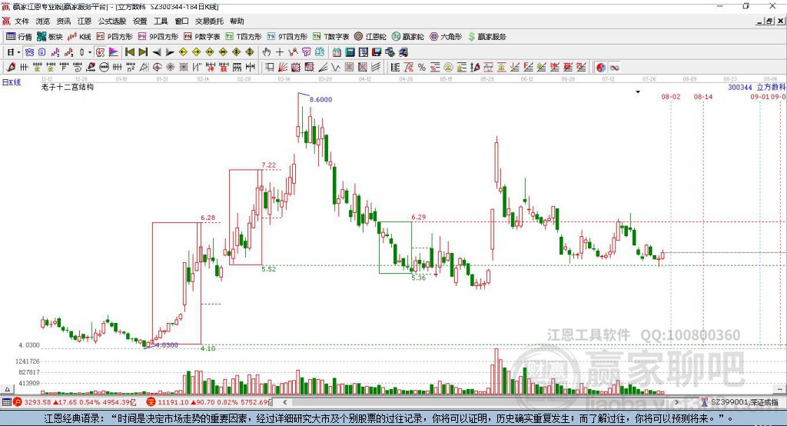Open the 公式选股 menu

pyautogui.click(x=112, y=21)
